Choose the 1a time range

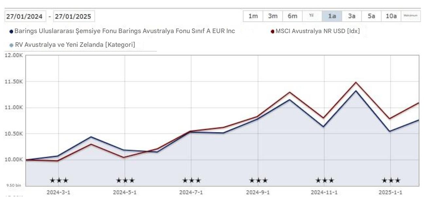pyautogui.click(x=332, y=16)
